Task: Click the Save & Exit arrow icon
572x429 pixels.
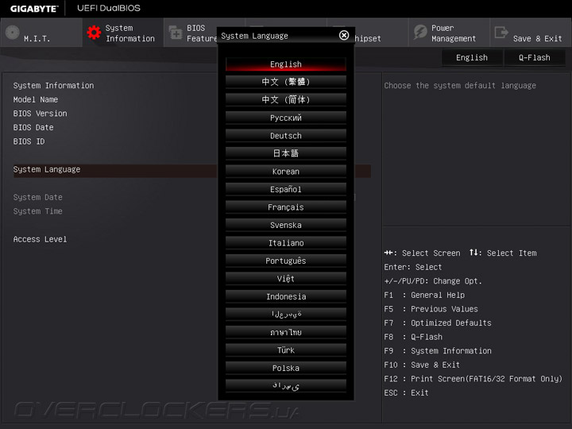Action: (x=501, y=32)
